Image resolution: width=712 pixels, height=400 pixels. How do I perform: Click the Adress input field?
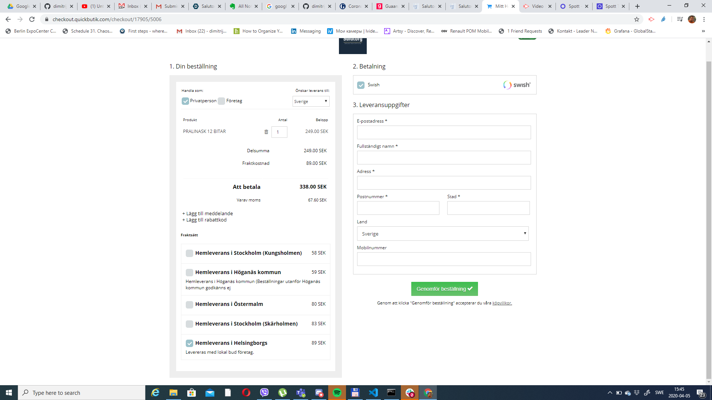click(x=444, y=183)
